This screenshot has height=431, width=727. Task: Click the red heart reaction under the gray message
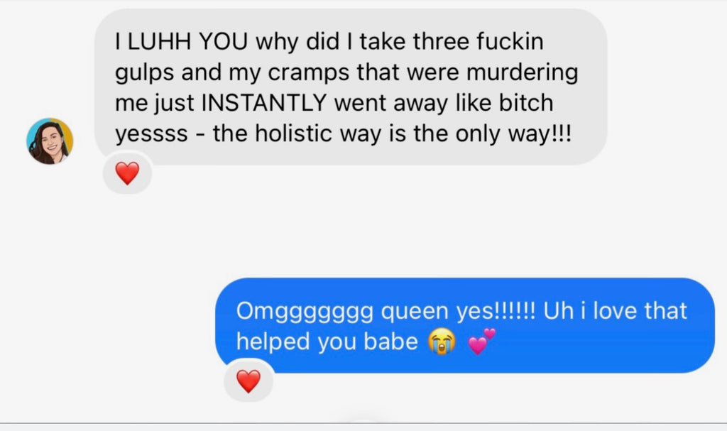pos(128,173)
